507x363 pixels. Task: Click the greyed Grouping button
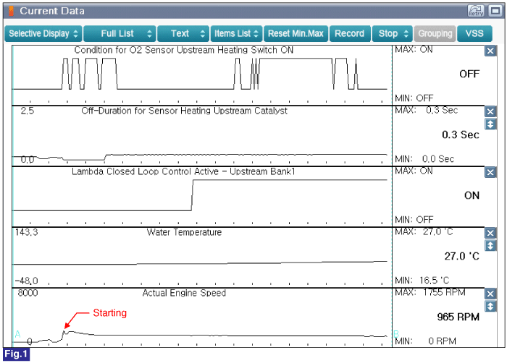(x=435, y=33)
